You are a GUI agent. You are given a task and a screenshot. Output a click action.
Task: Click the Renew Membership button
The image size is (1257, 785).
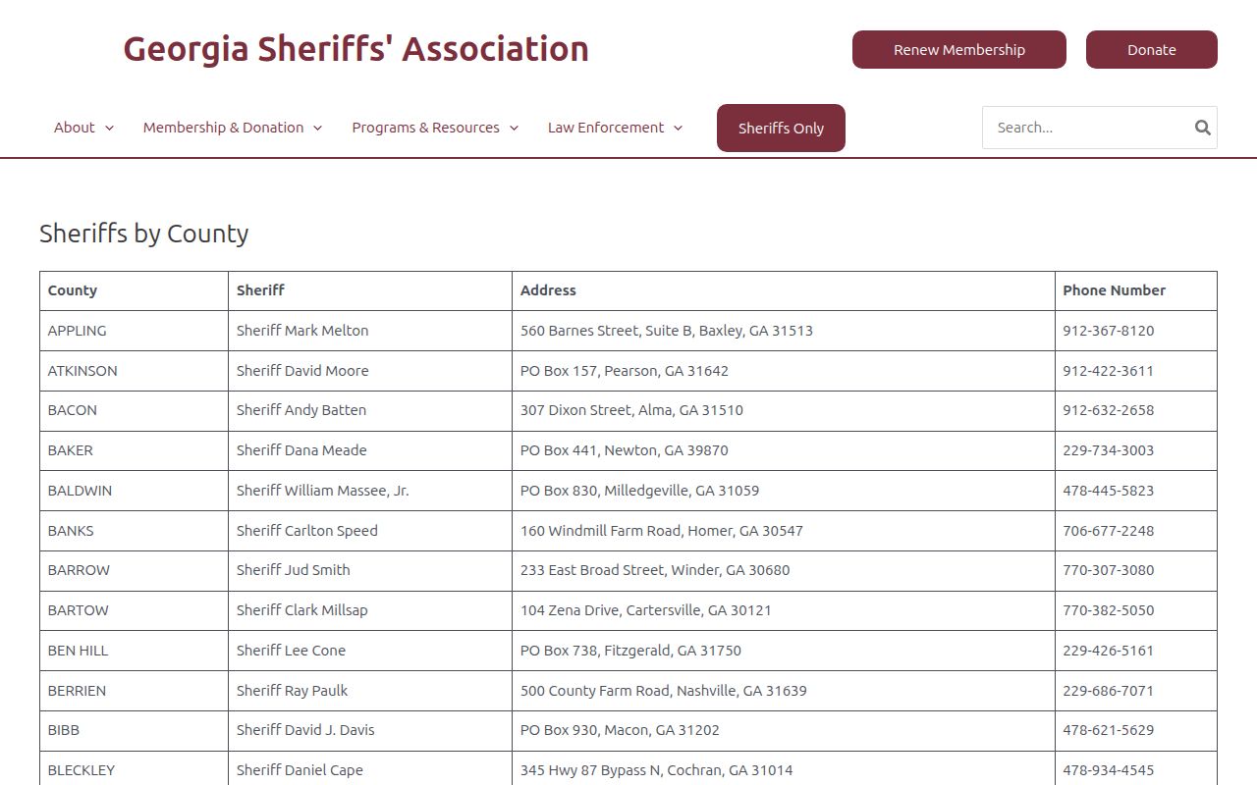(x=959, y=50)
